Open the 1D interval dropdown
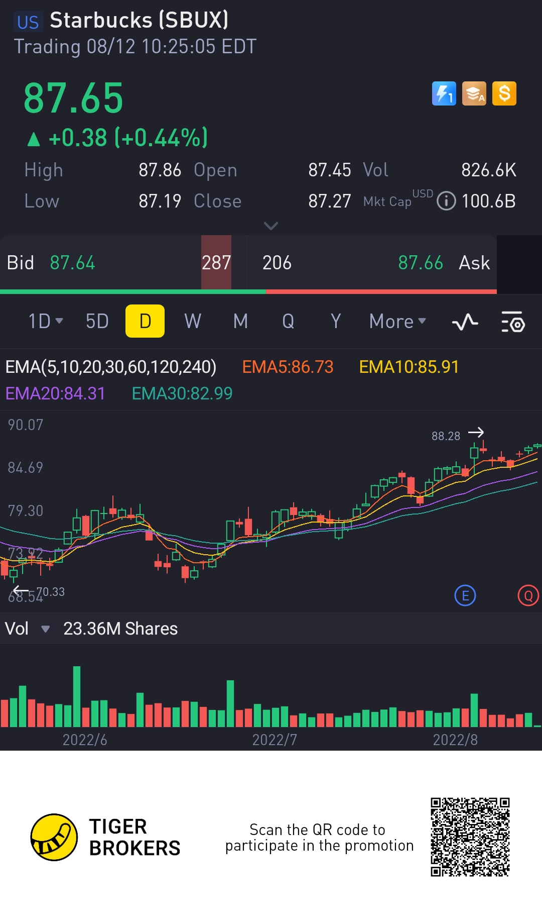This screenshot has width=542, height=924. point(46,321)
